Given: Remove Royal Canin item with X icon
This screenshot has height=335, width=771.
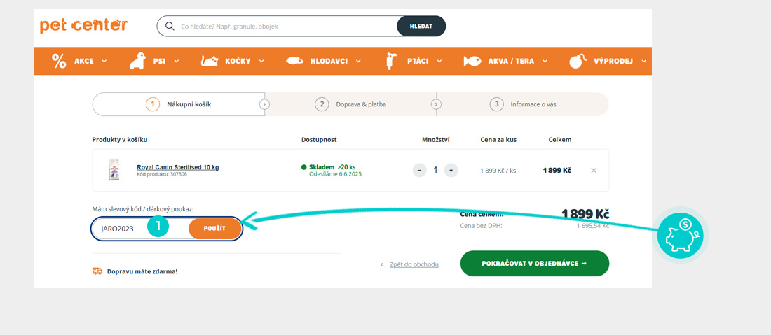Looking at the screenshot, I should click(594, 170).
